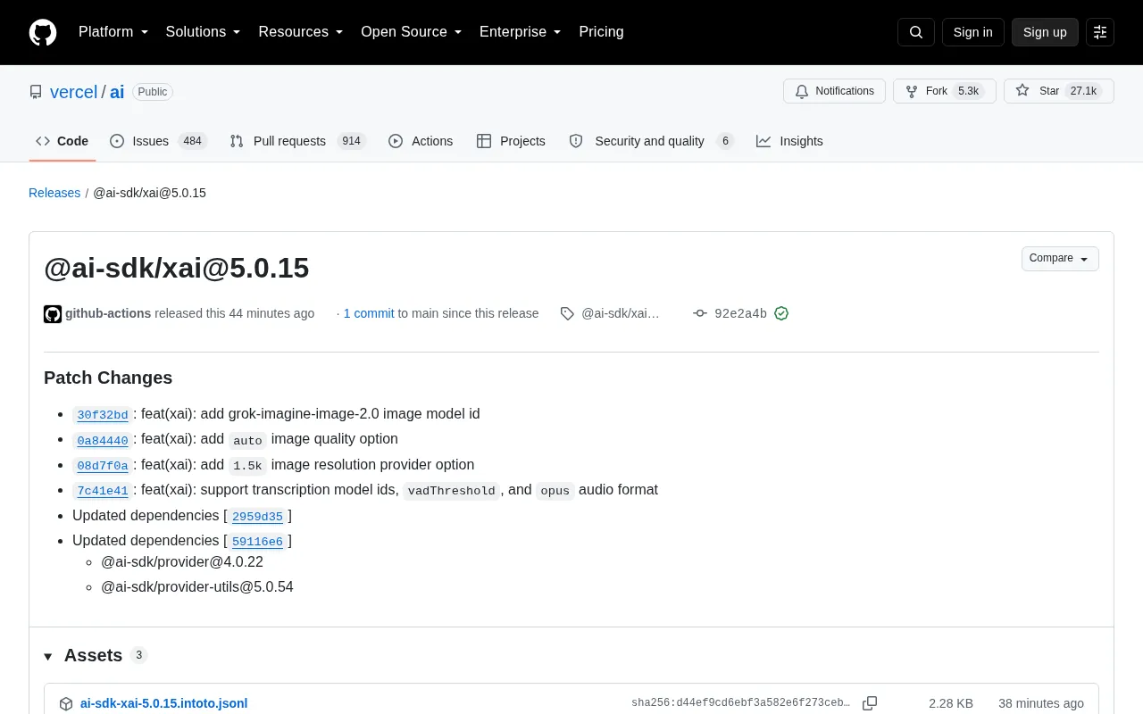The width and height of the screenshot is (1143, 714).
Task: Expand the Open Source menu
Action: click(x=412, y=32)
